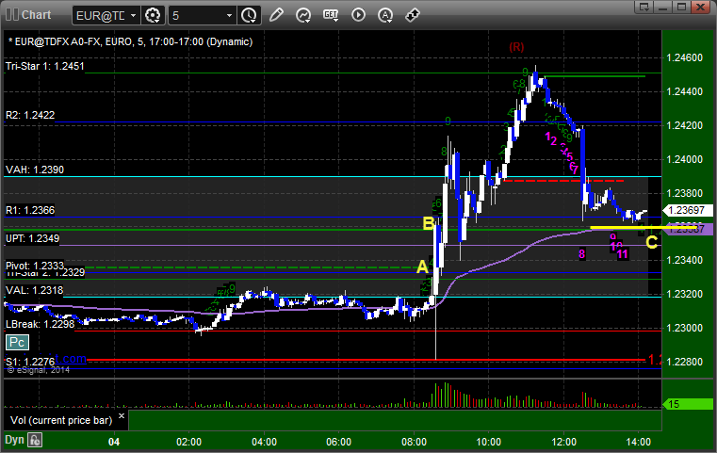Click the lock icon beside Dyn
This screenshot has height=453, width=717.
[35, 440]
